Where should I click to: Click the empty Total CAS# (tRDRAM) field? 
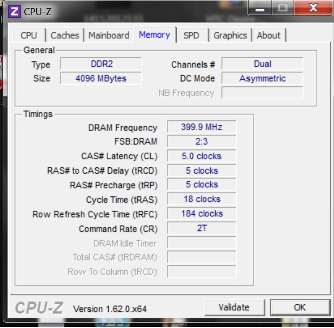[202, 257]
